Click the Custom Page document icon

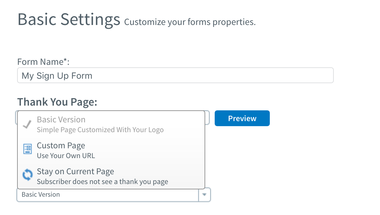[x=28, y=149]
